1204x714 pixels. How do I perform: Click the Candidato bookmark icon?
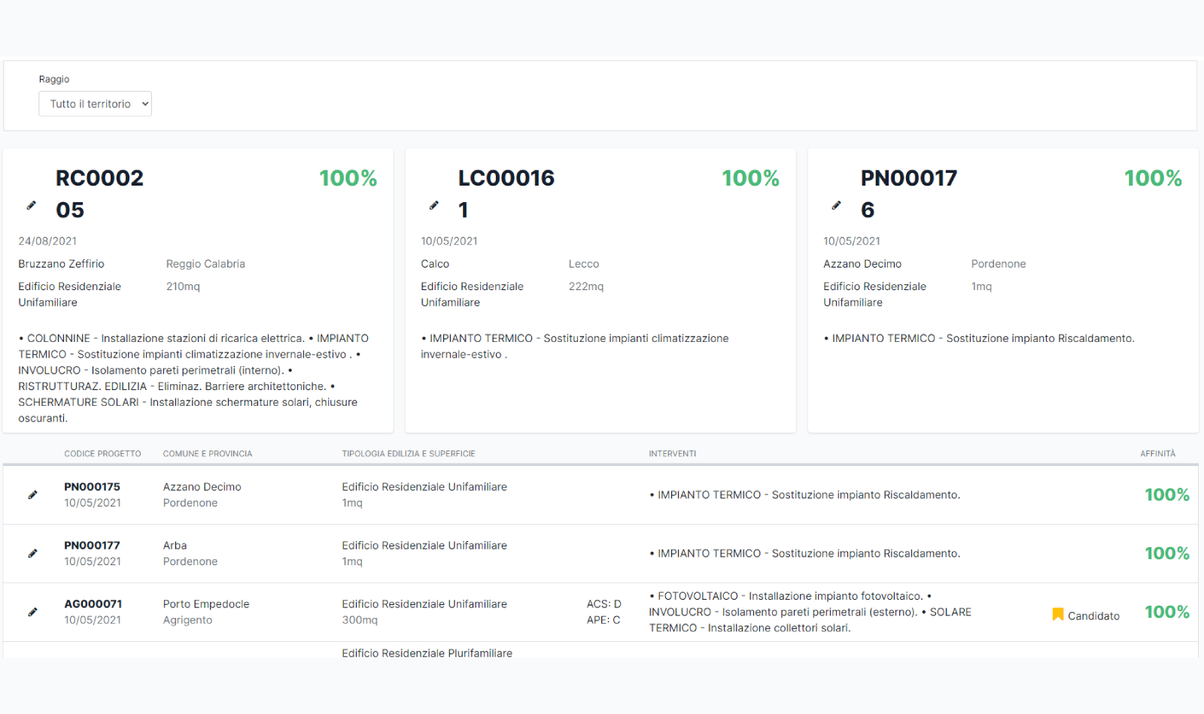point(1057,615)
